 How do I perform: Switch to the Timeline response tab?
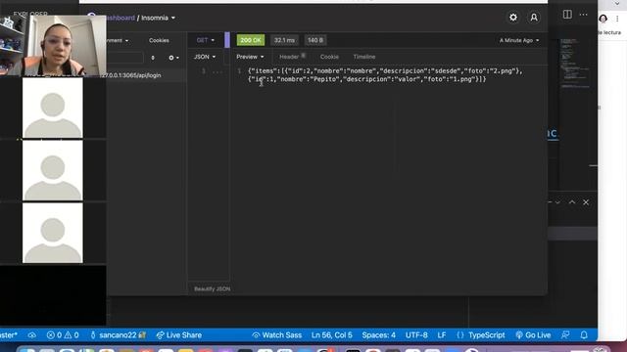(x=363, y=57)
